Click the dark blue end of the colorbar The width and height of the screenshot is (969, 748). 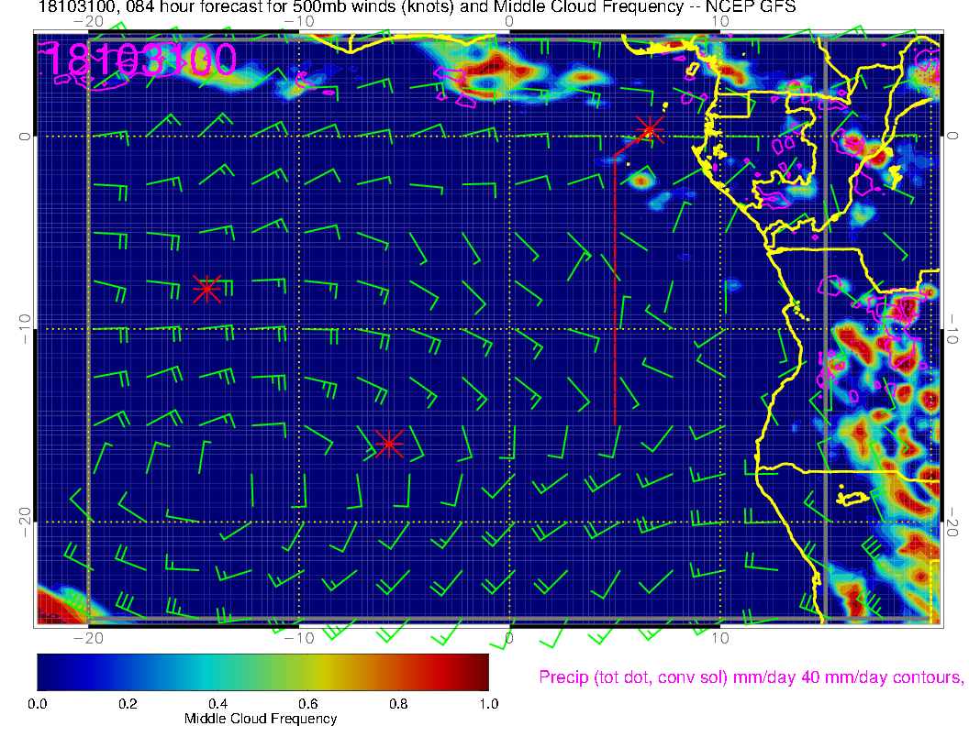pos(46,671)
